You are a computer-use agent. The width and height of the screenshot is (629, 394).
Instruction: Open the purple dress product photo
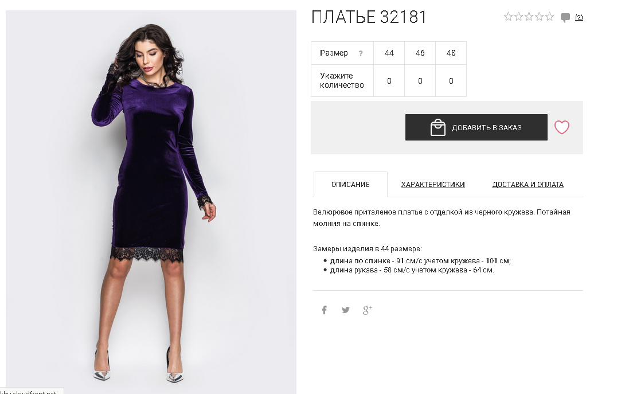[151, 202]
